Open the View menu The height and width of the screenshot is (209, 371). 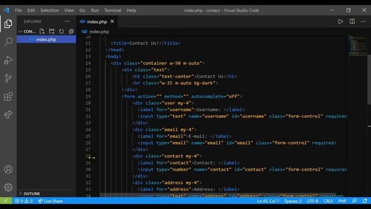click(x=69, y=10)
